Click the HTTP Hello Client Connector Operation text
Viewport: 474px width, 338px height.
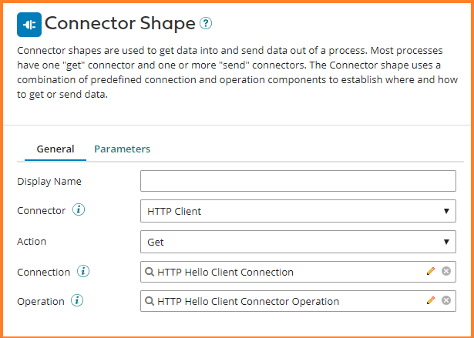coord(248,302)
